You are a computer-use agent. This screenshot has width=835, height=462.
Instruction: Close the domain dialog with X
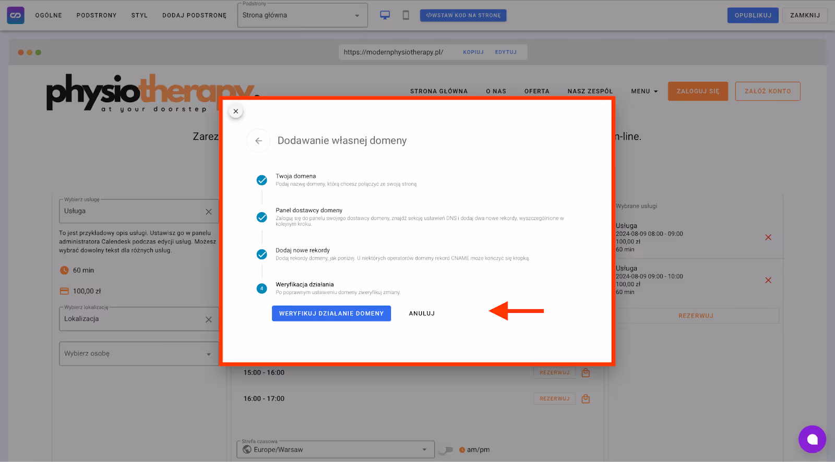pyautogui.click(x=236, y=111)
